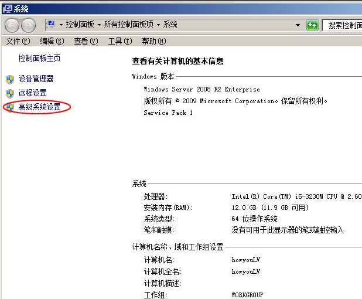Open the 设备管理器 link
The width and height of the screenshot is (362, 299).
(x=36, y=79)
